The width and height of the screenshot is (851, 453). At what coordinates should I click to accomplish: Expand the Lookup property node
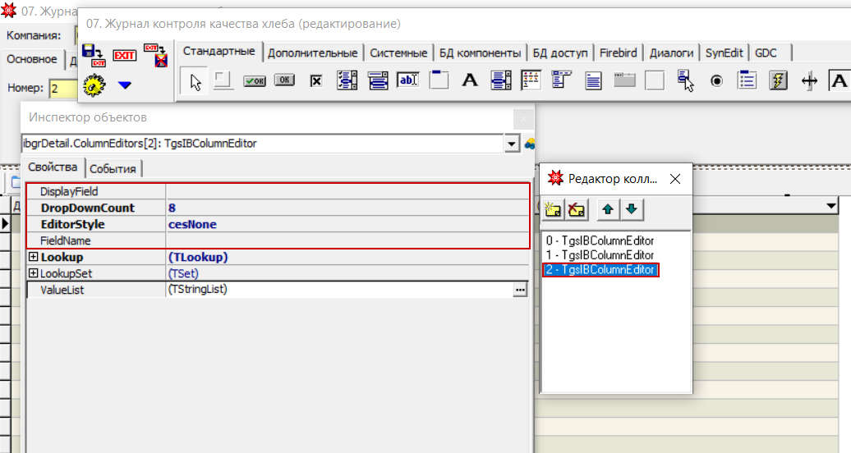(33, 257)
